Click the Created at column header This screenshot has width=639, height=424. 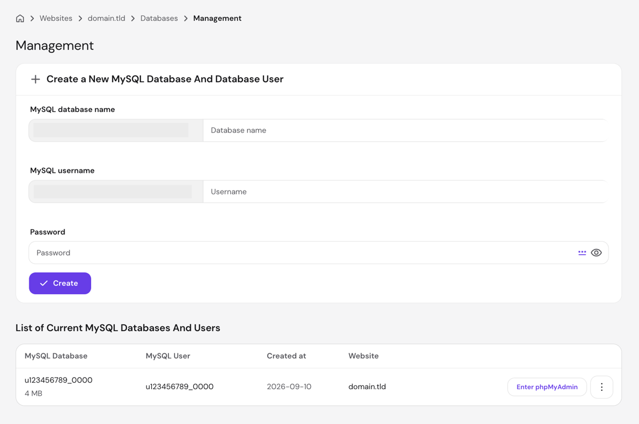(x=286, y=356)
